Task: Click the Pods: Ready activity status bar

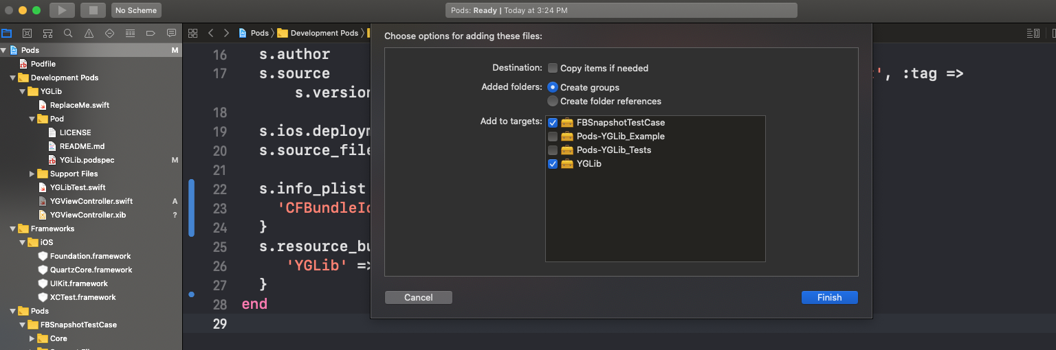Action: click(x=621, y=10)
